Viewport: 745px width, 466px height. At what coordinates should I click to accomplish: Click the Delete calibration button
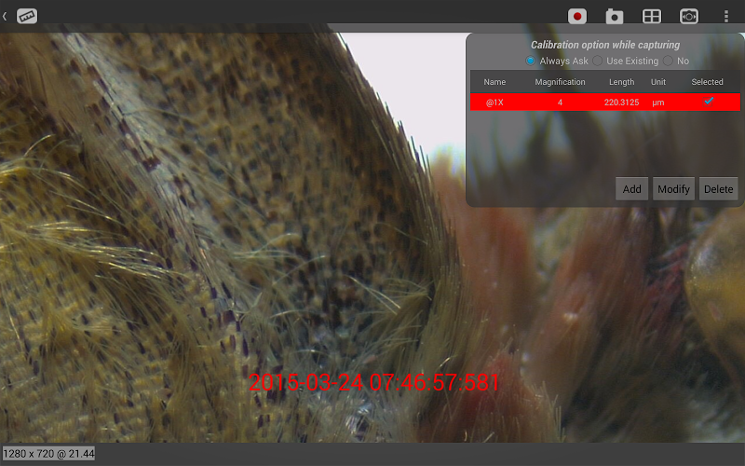pyautogui.click(x=718, y=189)
